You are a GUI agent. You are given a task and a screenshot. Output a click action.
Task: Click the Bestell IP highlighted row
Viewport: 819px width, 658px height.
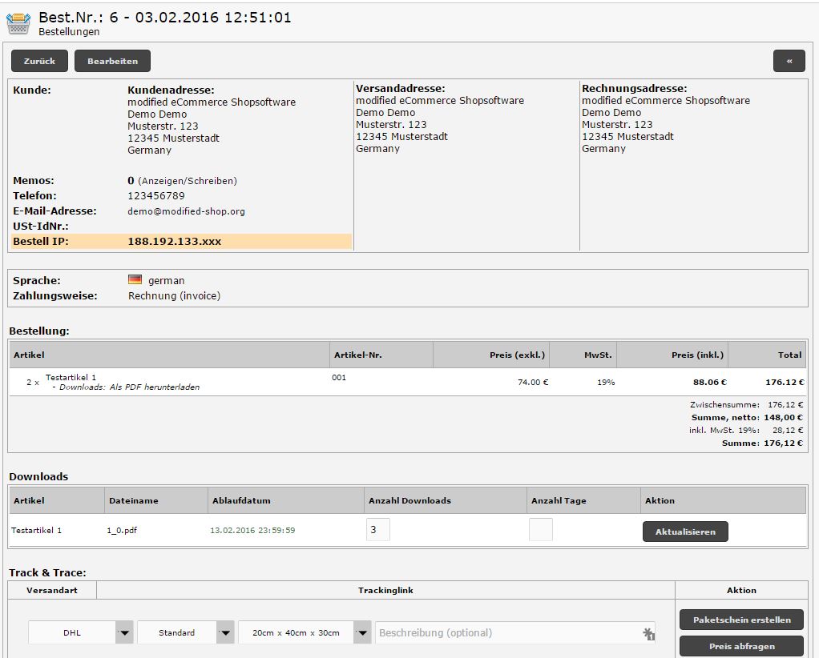pos(181,241)
